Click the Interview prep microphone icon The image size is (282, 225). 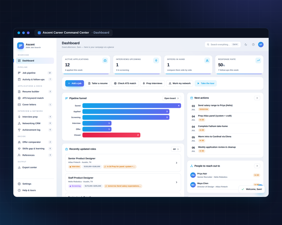pyautogui.click(x=19, y=117)
